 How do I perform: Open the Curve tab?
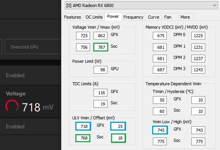coord(154,17)
